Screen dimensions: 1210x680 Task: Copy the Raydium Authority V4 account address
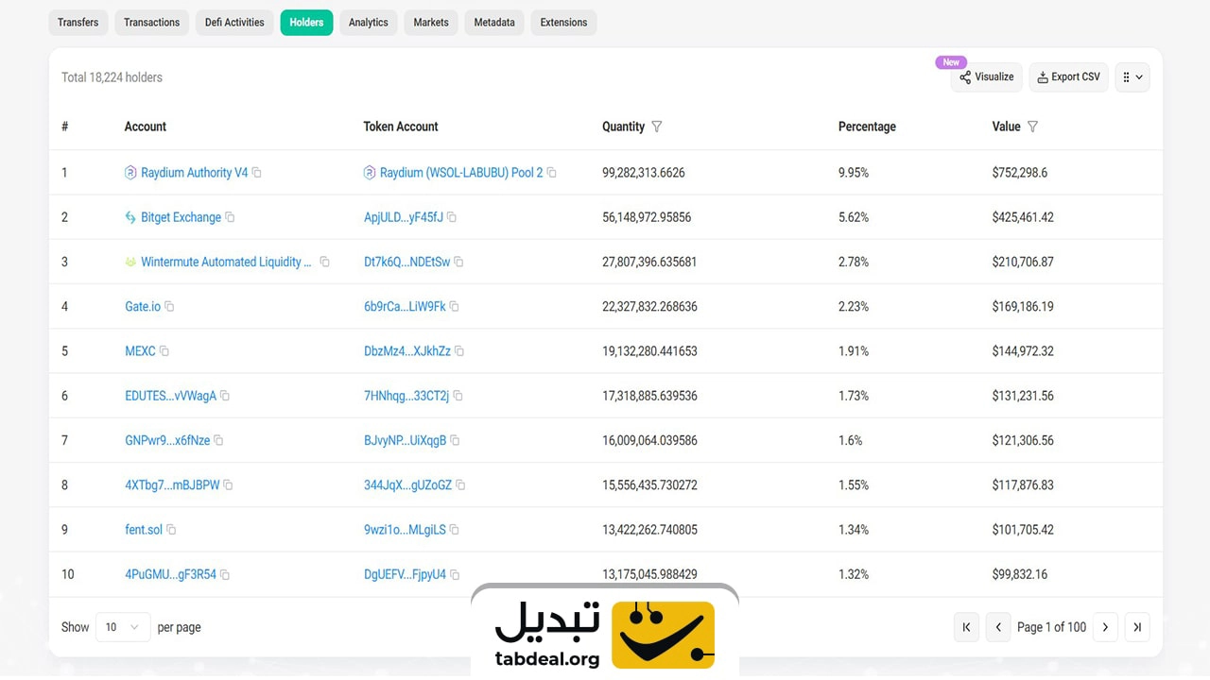point(256,173)
